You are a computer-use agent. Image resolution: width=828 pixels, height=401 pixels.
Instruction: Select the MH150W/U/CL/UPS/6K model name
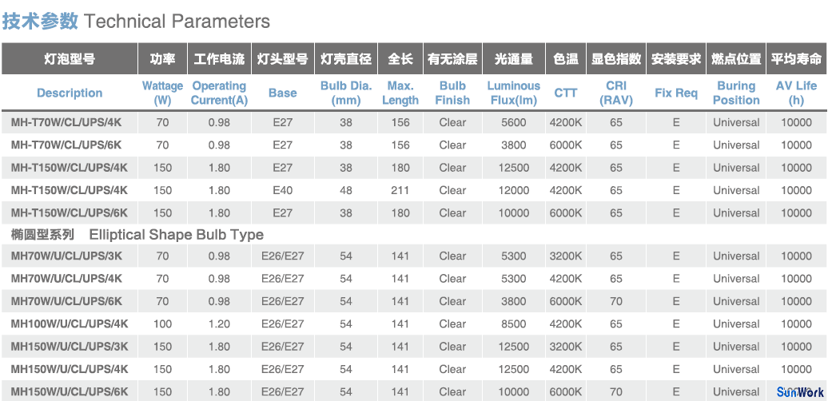(70, 392)
